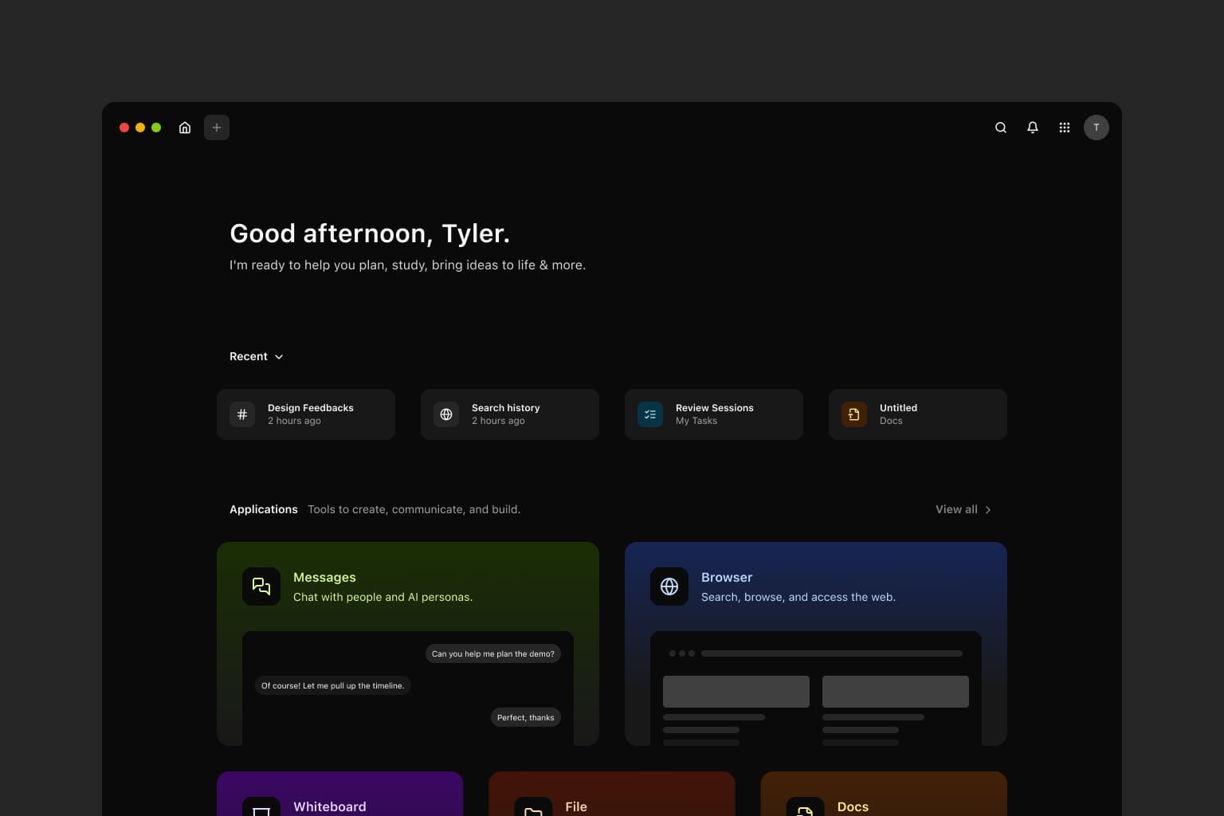The image size is (1224, 816).
Task: Open notifications bell icon
Action: (1033, 127)
